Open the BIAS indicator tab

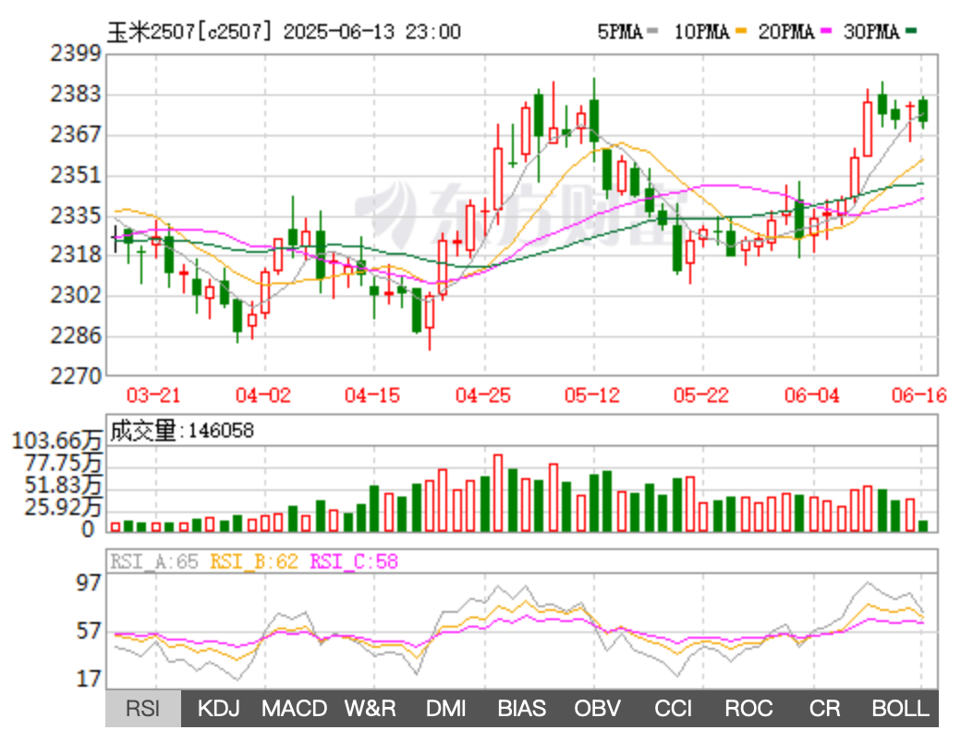pos(521,709)
